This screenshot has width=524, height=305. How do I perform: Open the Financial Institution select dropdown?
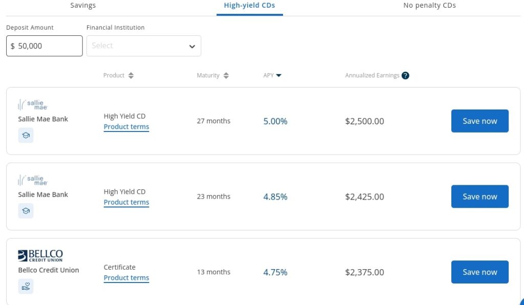click(144, 46)
